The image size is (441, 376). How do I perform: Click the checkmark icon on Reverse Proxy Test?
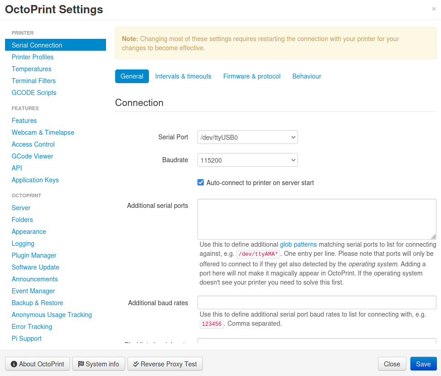coord(136,364)
